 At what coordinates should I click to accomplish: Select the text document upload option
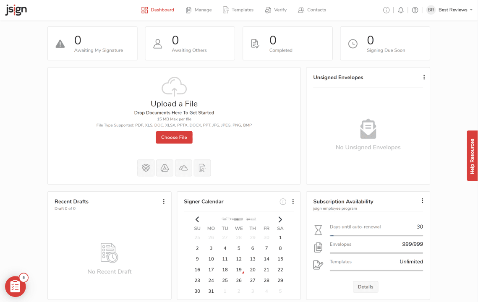(x=202, y=168)
